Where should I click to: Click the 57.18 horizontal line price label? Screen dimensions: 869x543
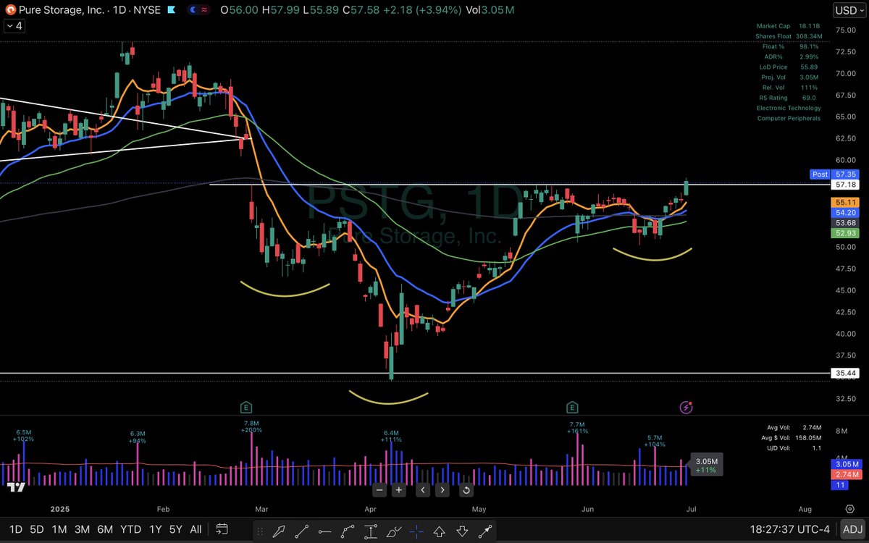coord(846,185)
